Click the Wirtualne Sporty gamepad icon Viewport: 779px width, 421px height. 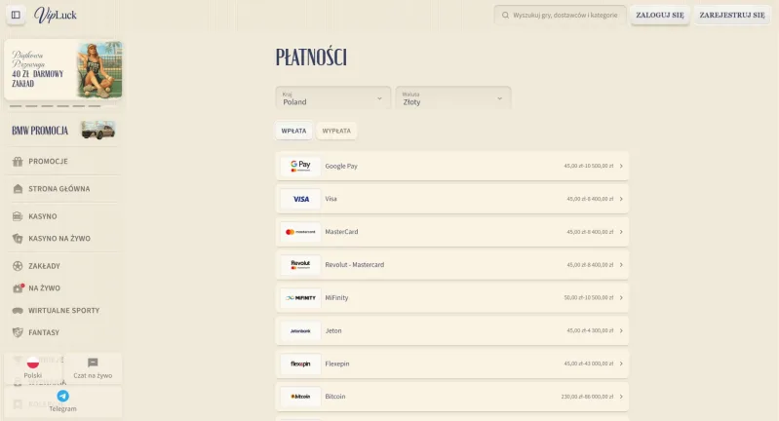click(x=18, y=310)
